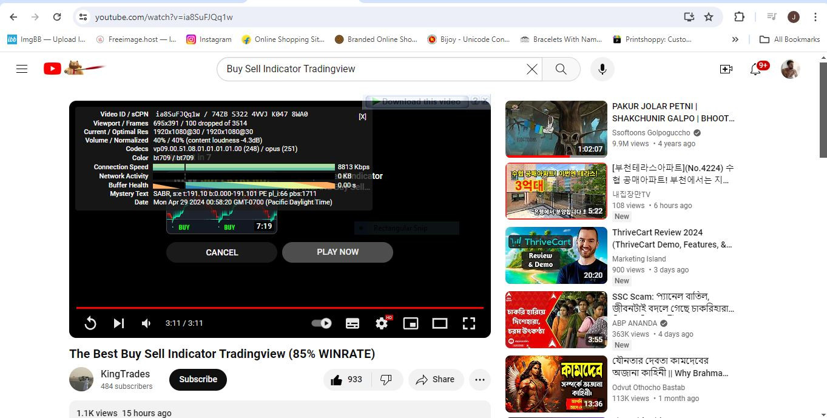
Task: Toggle the autoplay switch
Action: coord(322,323)
